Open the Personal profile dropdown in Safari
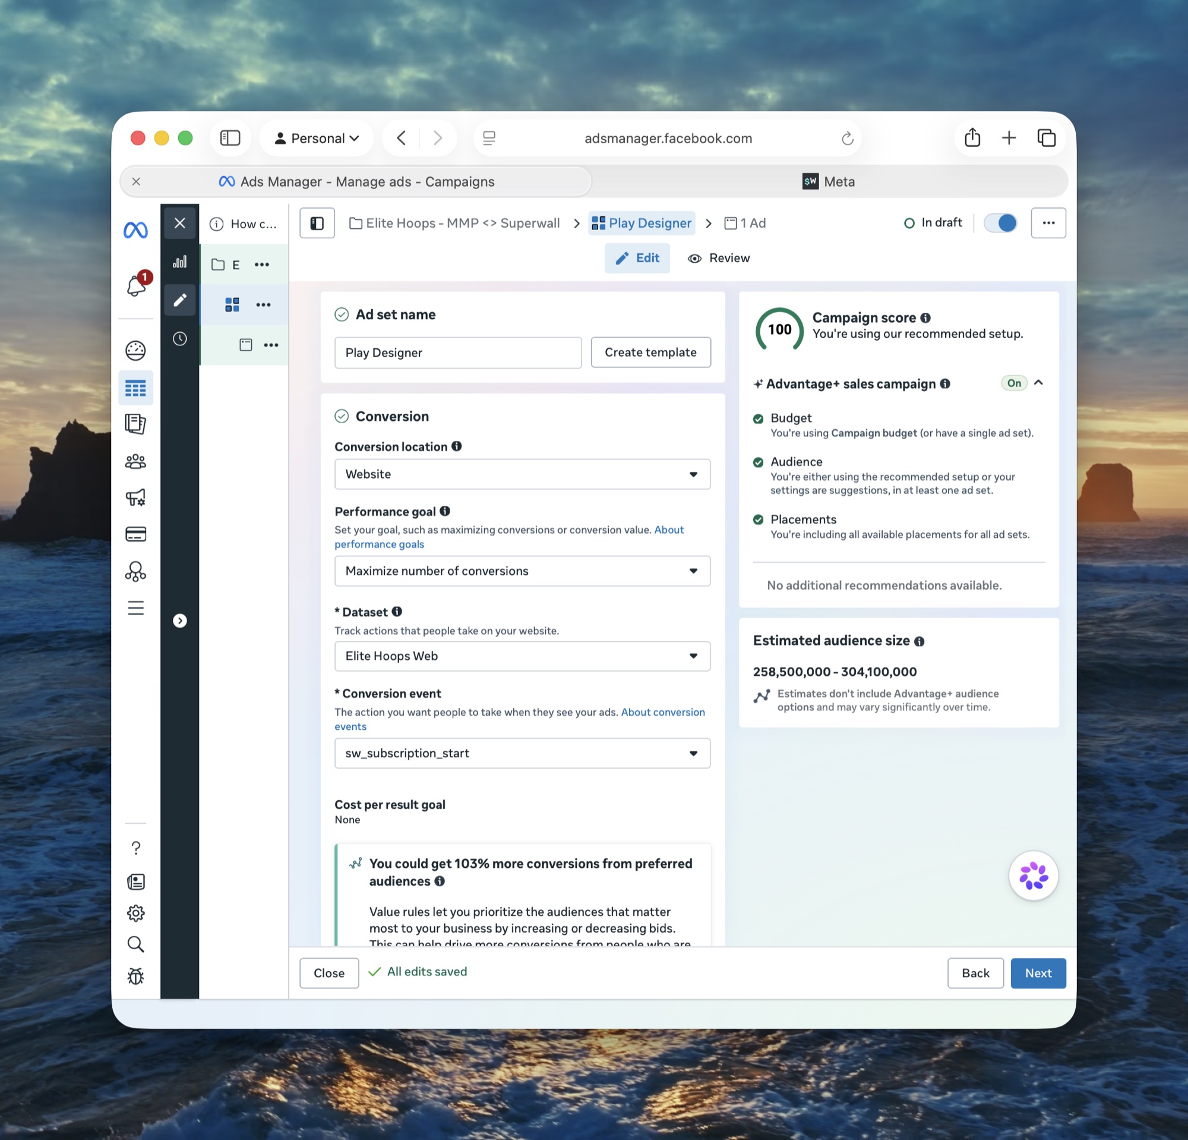1188x1140 pixels. (x=317, y=138)
